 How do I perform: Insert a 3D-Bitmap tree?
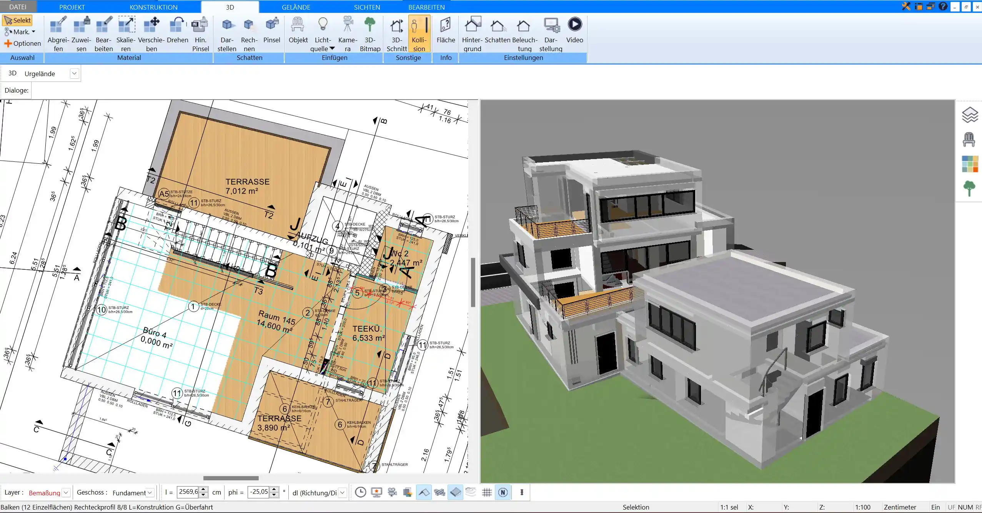[x=370, y=34]
